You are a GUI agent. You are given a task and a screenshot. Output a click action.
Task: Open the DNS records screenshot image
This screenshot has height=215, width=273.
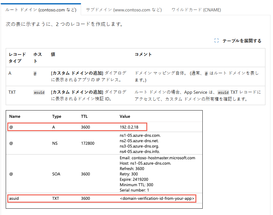click(104, 159)
